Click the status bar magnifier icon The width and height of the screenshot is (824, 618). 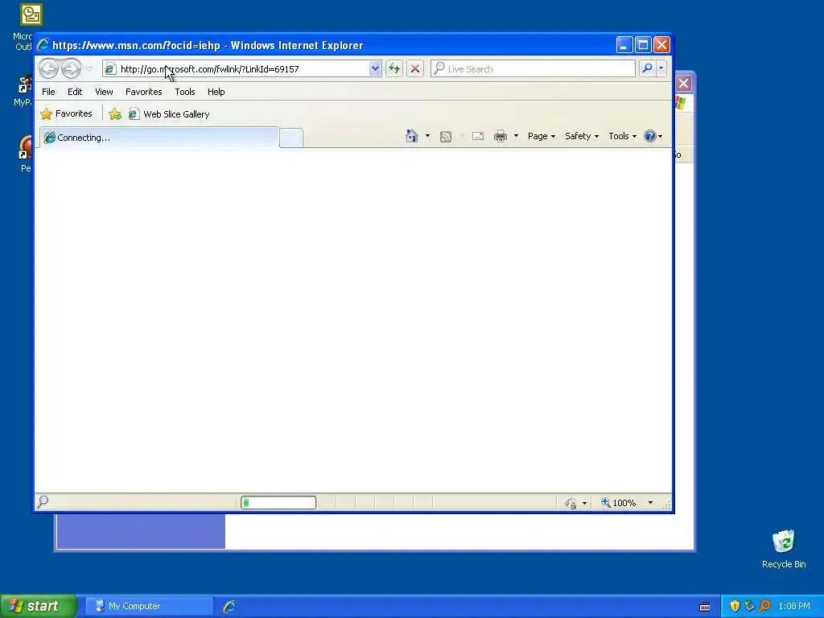click(x=43, y=502)
